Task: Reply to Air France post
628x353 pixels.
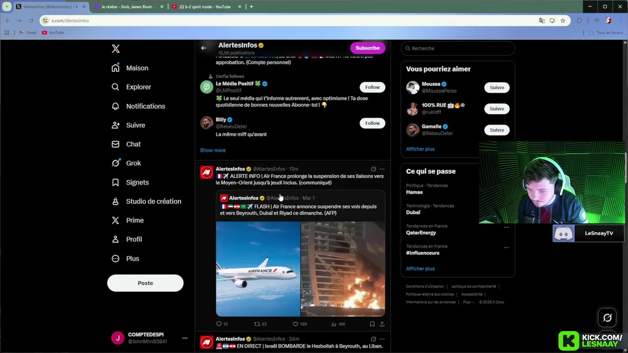Action: coord(222,324)
